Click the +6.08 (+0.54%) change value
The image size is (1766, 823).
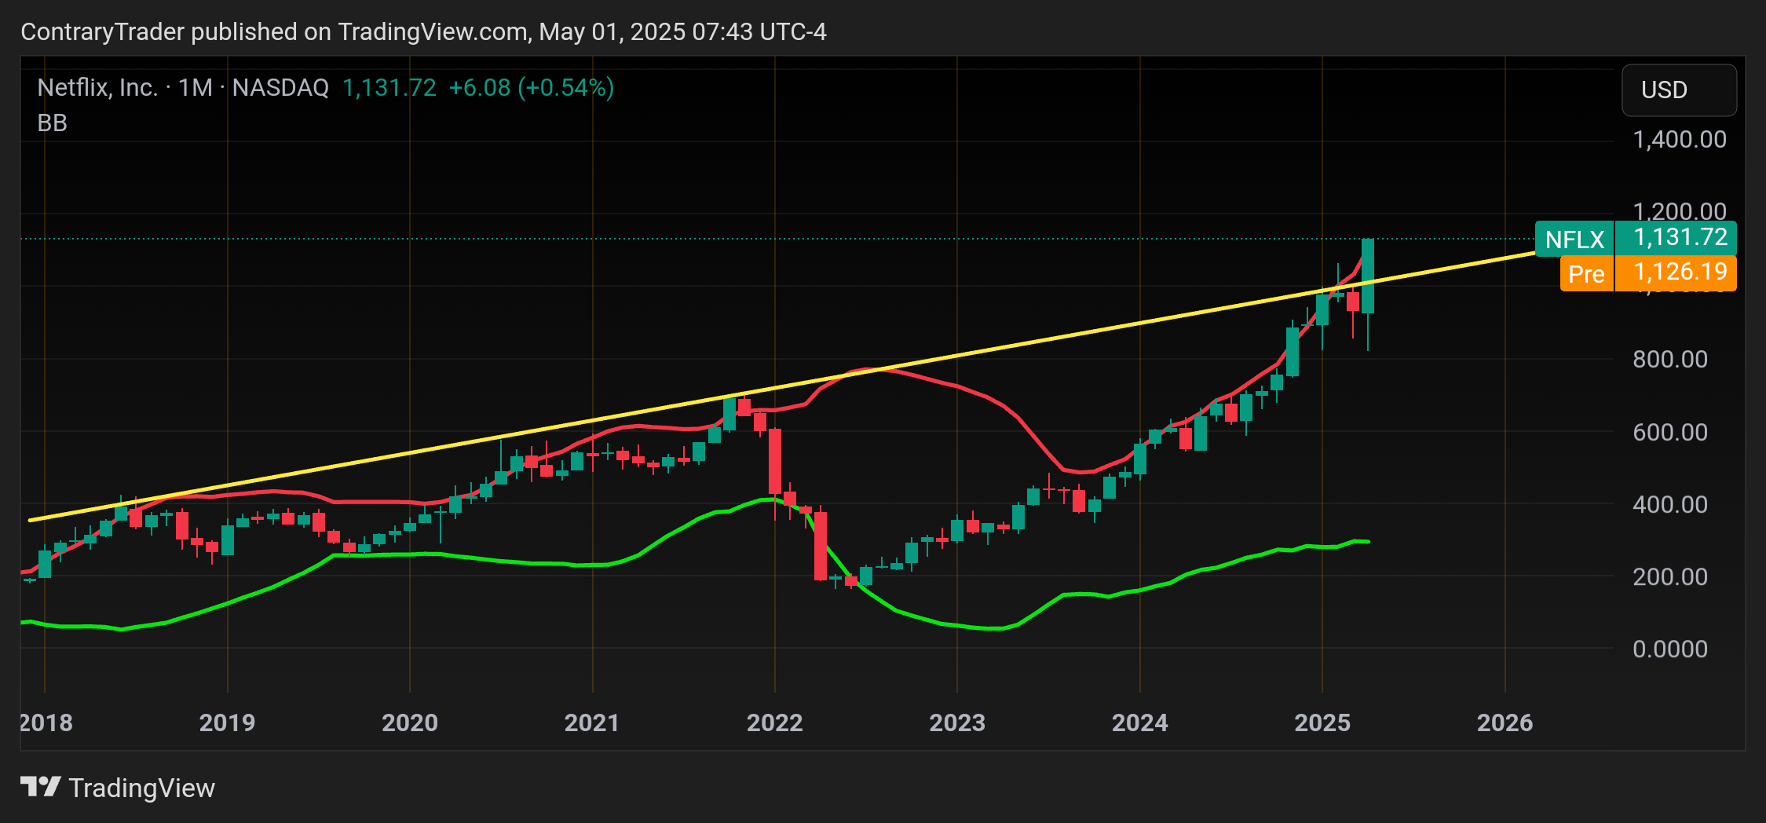(x=531, y=87)
